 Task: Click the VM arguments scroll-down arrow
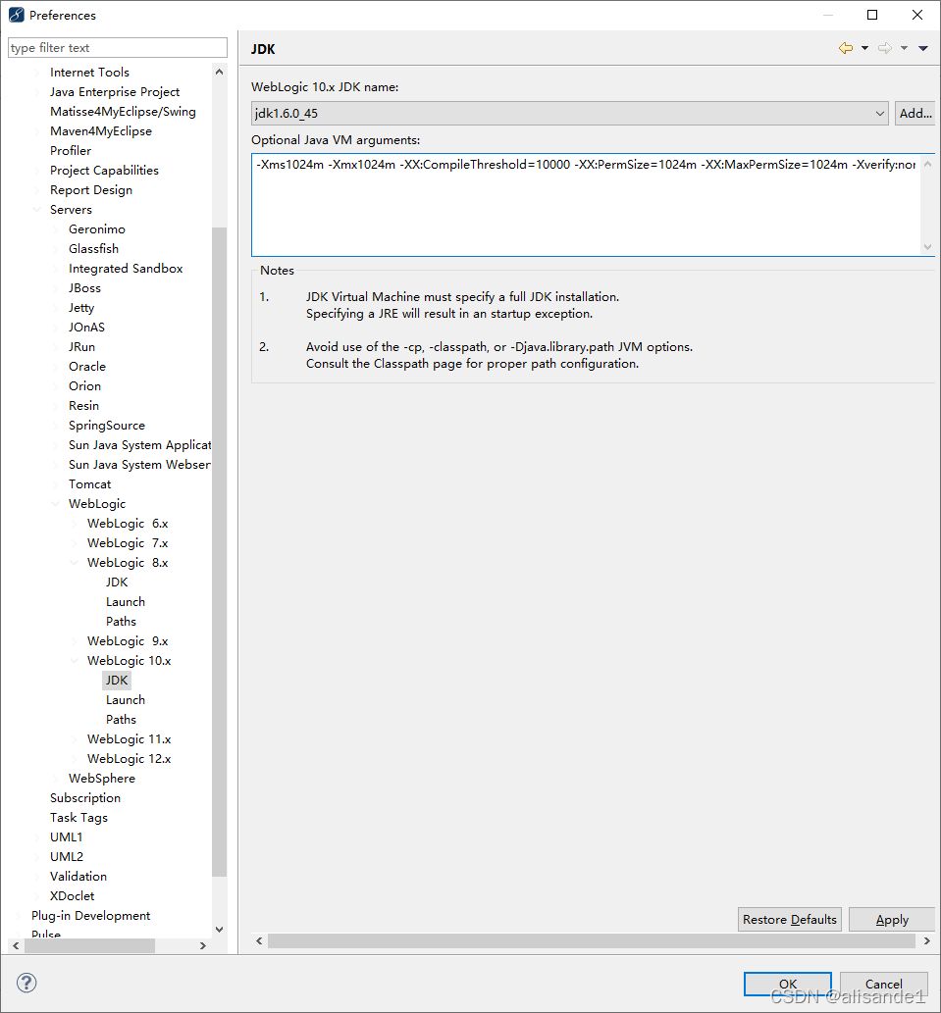click(x=926, y=247)
